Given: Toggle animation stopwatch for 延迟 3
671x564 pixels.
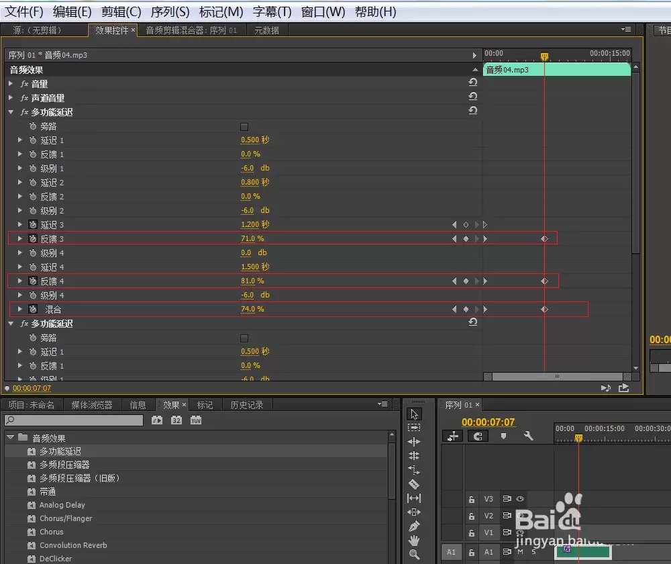Looking at the screenshot, I should click(33, 224).
